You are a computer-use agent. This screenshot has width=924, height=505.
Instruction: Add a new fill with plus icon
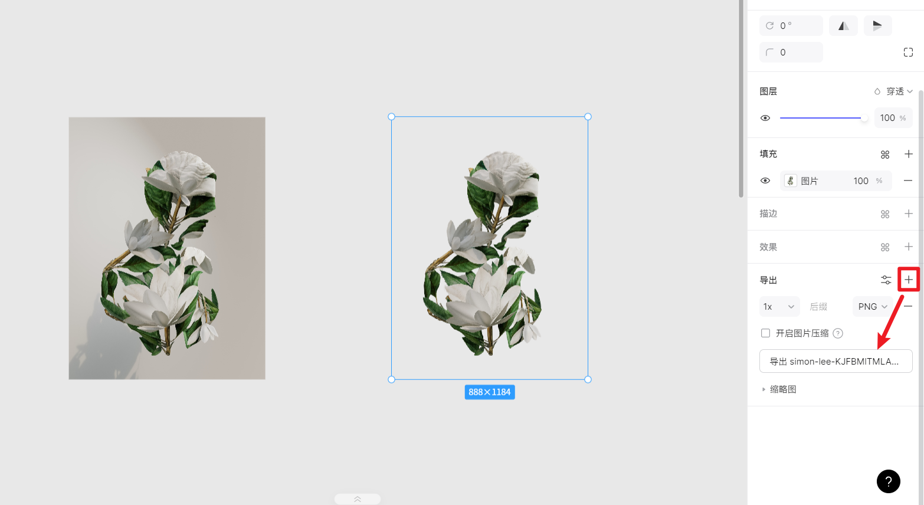click(x=909, y=154)
